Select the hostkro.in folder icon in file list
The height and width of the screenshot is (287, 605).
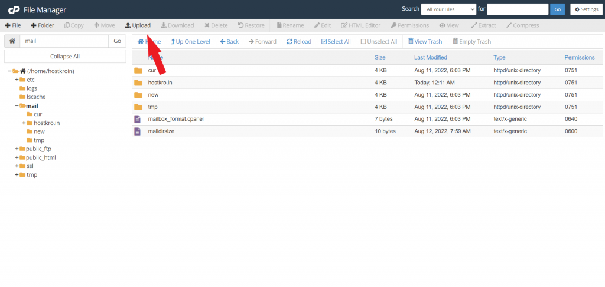138,83
